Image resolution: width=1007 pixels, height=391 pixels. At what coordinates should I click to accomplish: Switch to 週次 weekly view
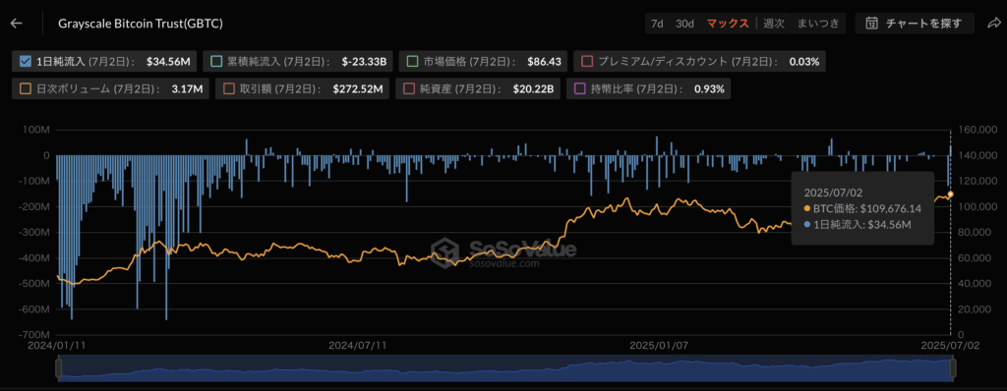pos(774,24)
